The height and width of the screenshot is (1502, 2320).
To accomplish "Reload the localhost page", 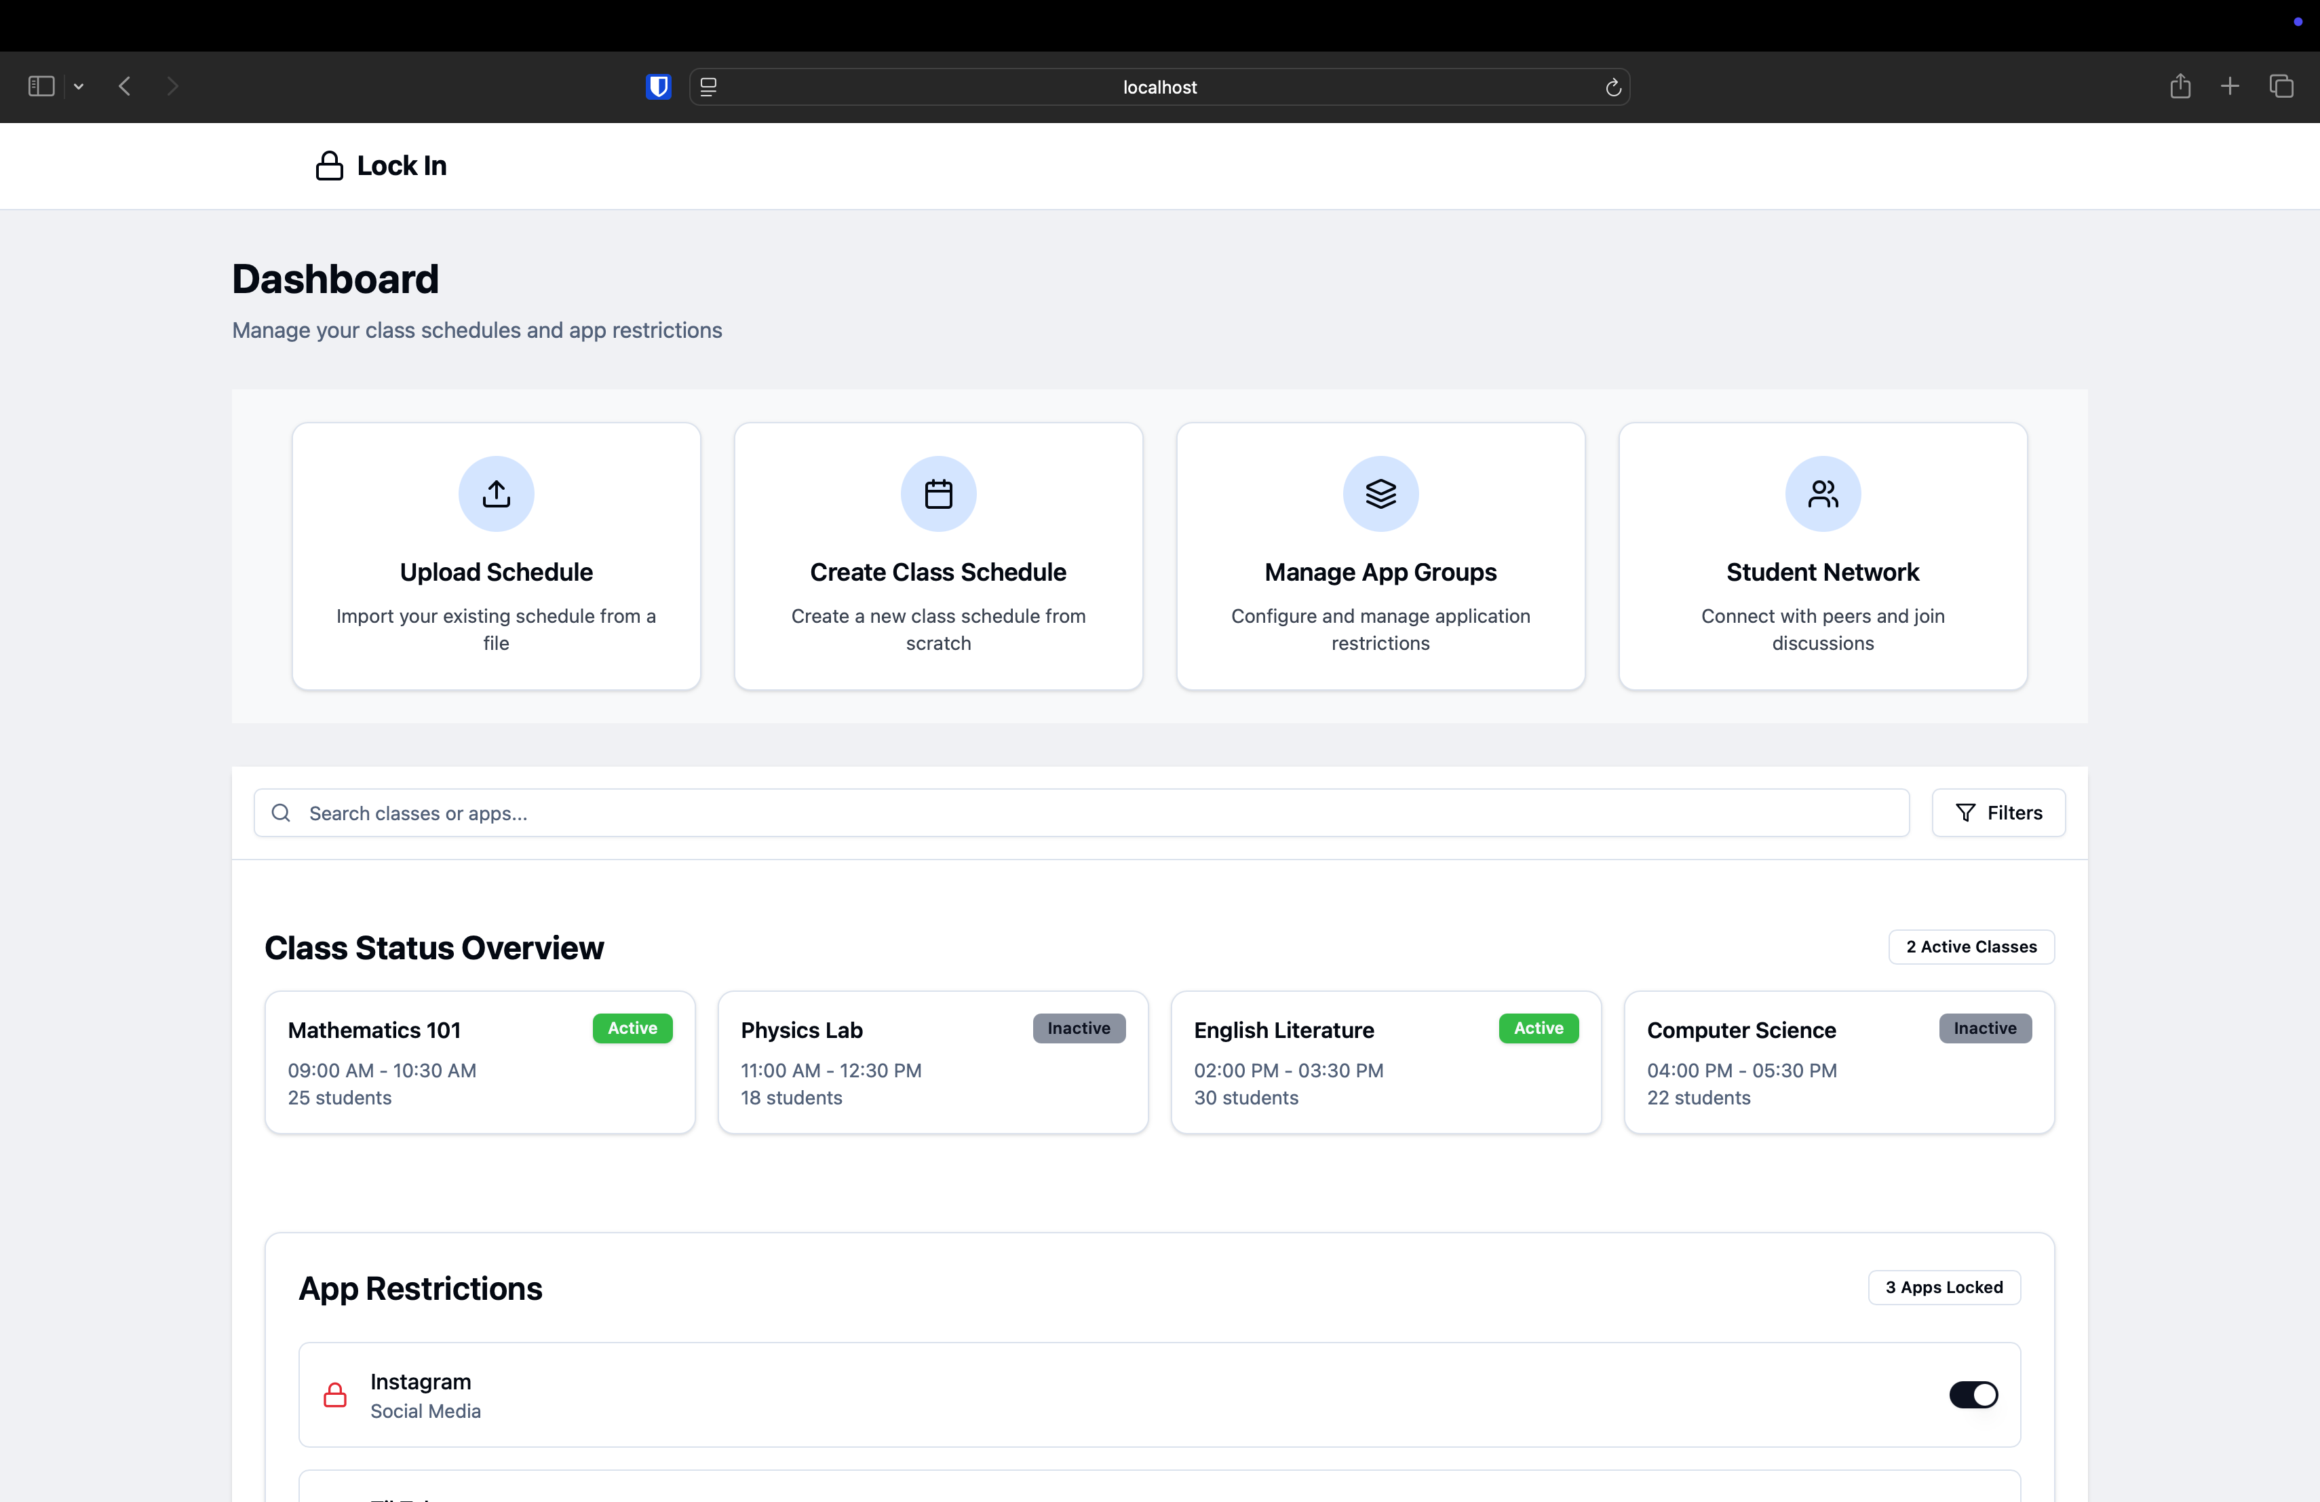I will [x=1613, y=88].
